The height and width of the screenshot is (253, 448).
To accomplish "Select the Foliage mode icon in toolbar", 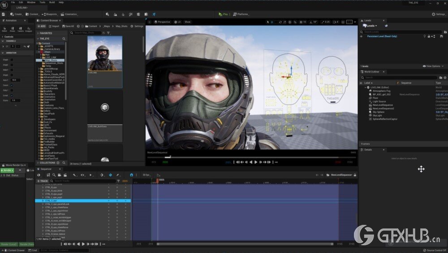I will 123,14.
